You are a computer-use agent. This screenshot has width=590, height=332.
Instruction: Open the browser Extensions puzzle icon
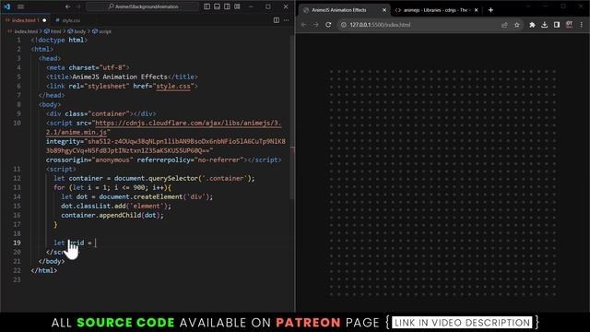(x=532, y=25)
